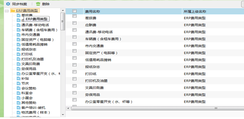Toggle the select-all checkbox in table header
244x119 pixels.
[x=74, y=11]
